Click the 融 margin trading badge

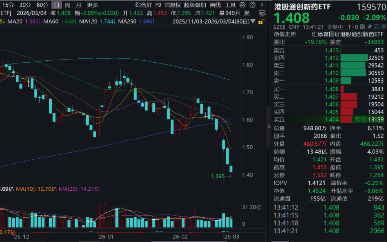362,27
